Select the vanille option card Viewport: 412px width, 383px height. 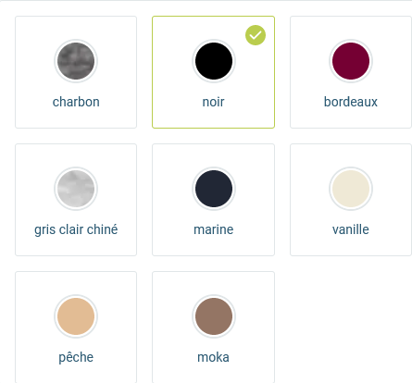pos(351,200)
